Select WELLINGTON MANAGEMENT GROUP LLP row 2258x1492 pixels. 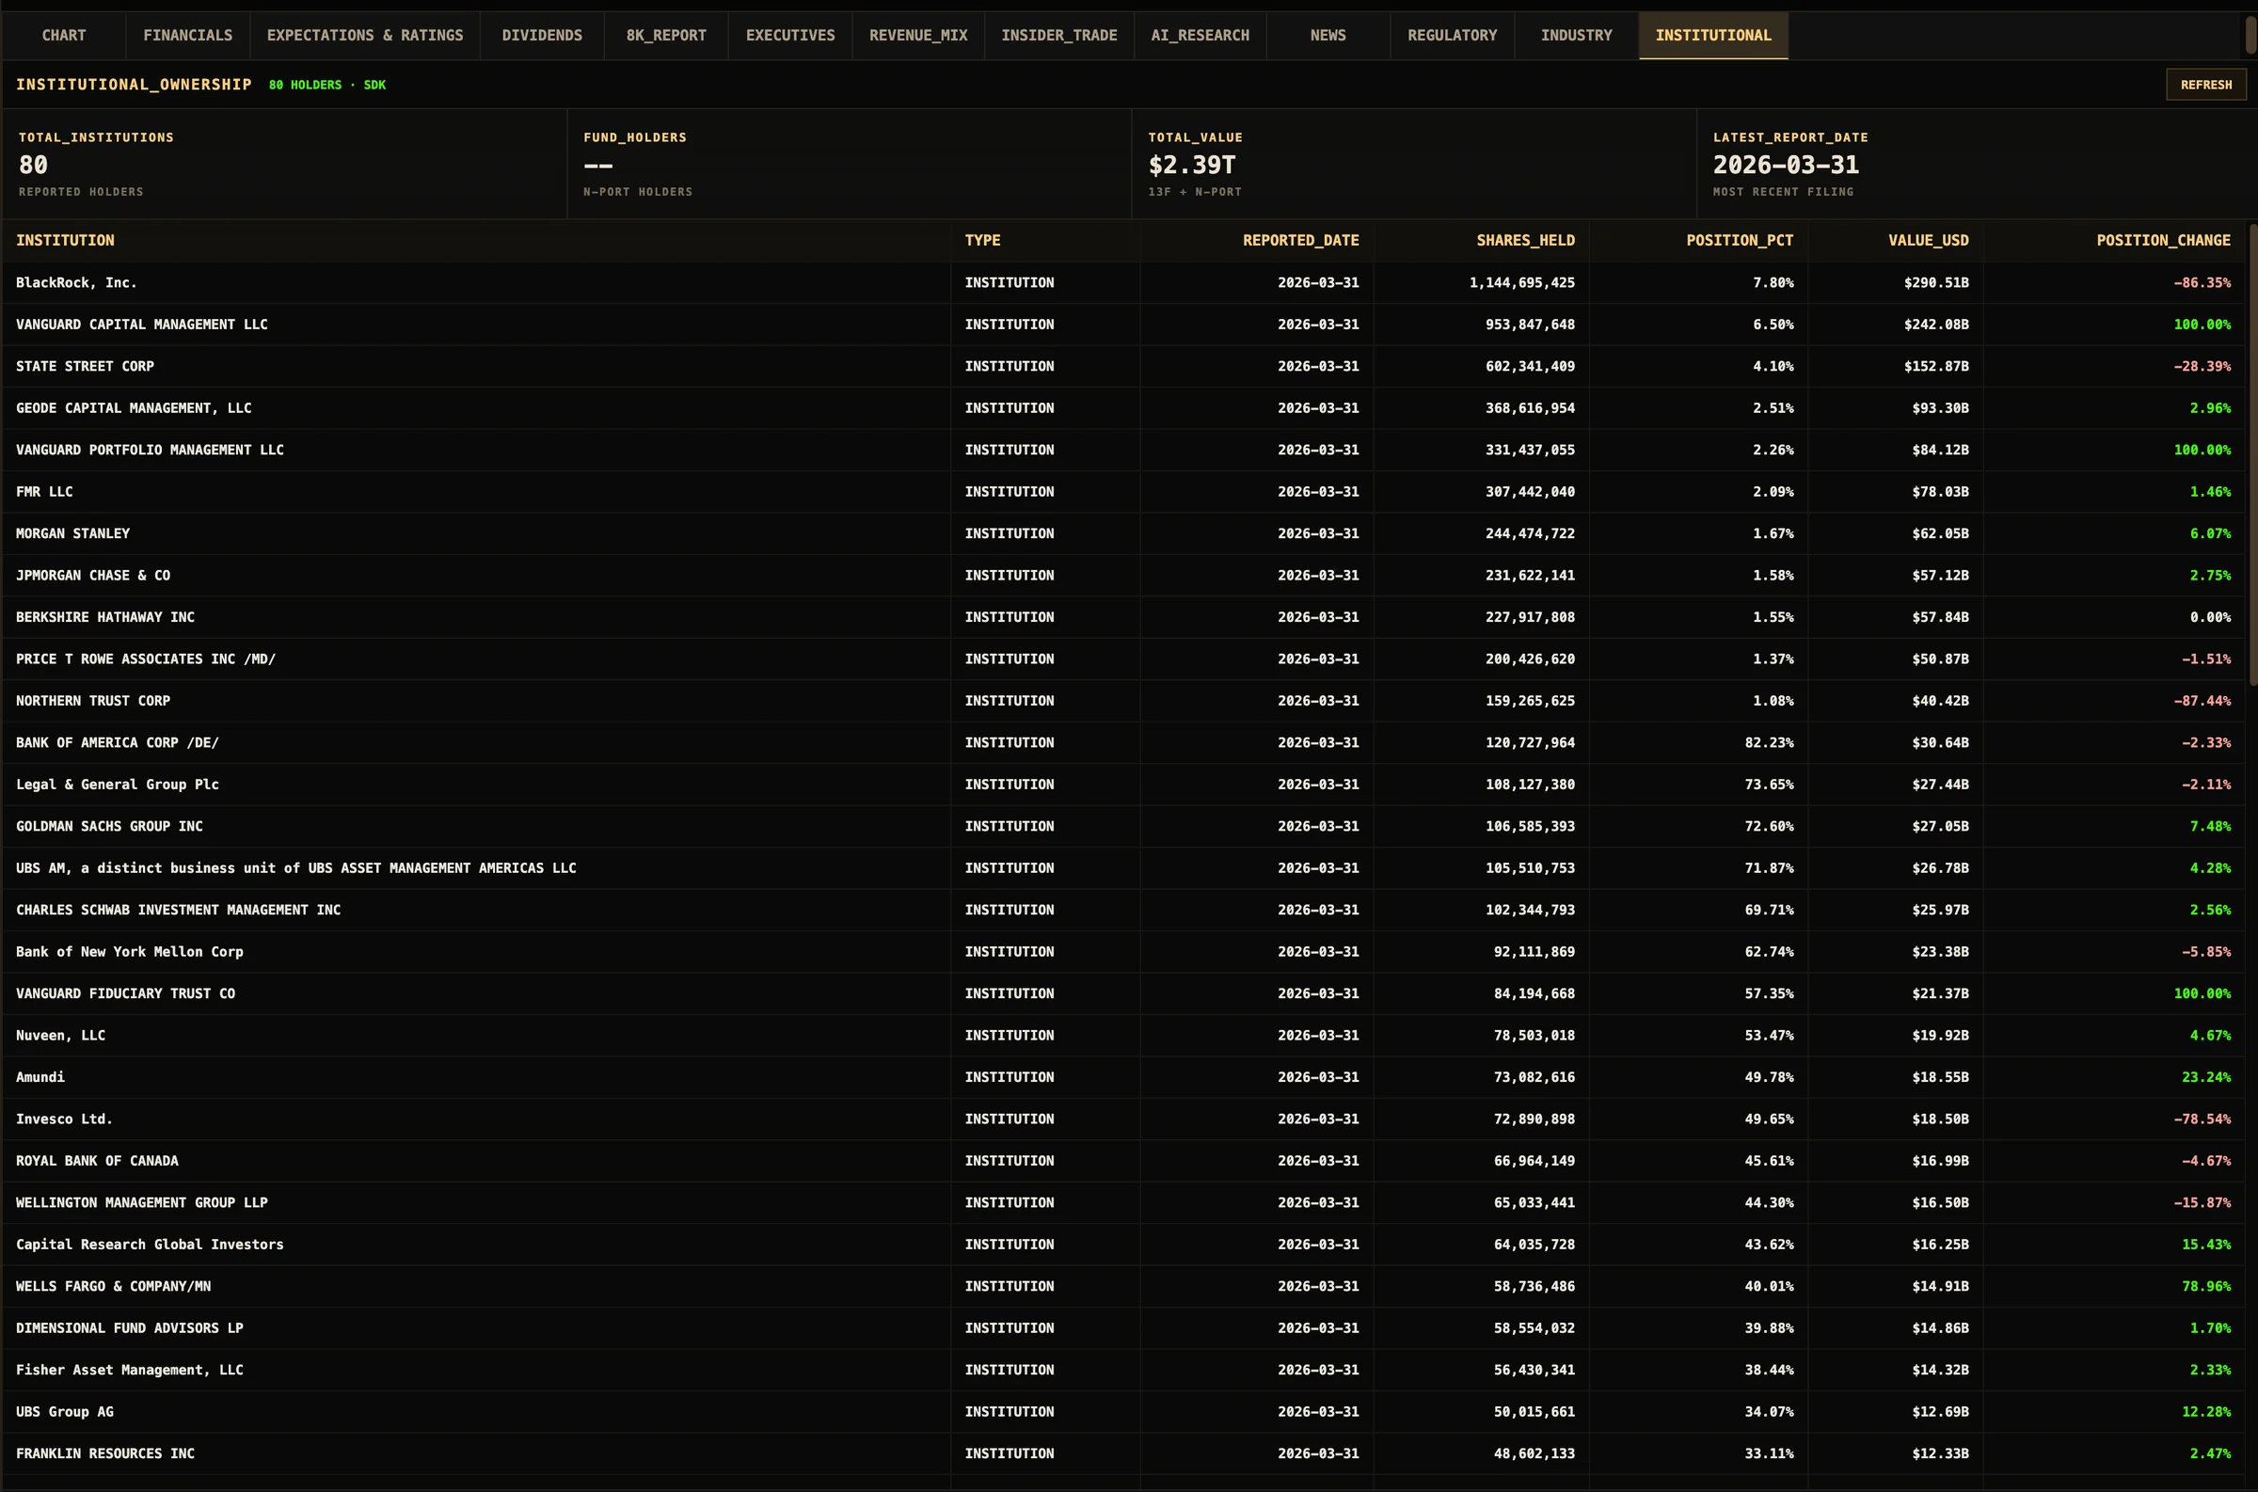click(1124, 1204)
